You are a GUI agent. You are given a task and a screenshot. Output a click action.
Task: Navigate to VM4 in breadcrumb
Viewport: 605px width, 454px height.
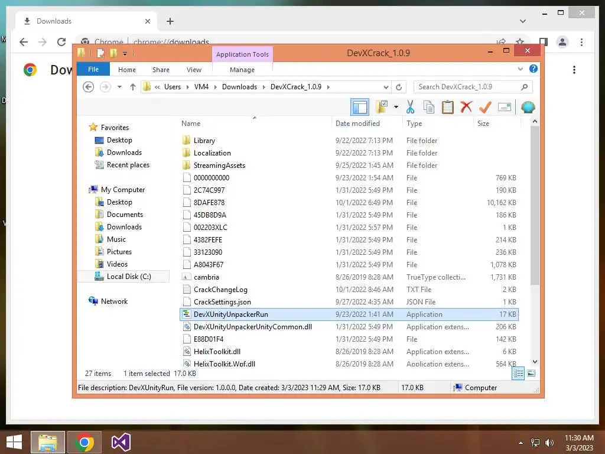pyautogui.click(x=201, y=87)
